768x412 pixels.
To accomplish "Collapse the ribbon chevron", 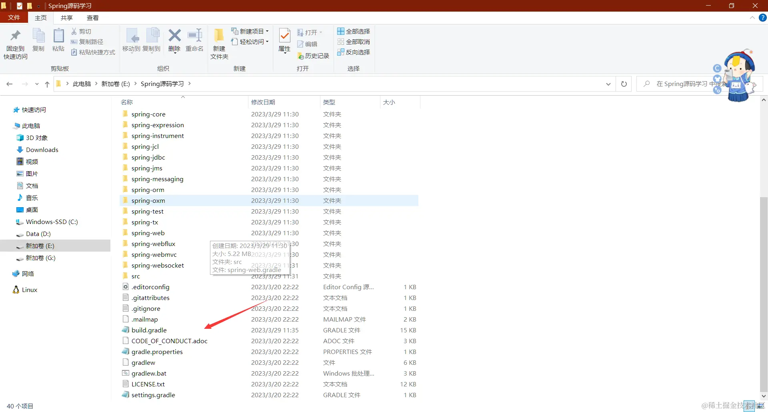I will (752, 18).
